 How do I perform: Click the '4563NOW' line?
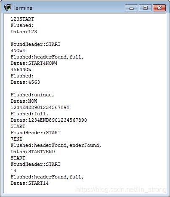[21, 69]
